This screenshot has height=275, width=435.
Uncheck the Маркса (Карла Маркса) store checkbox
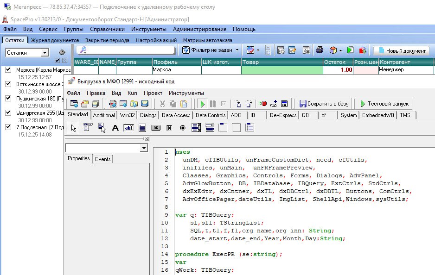(x=8, y=70)
